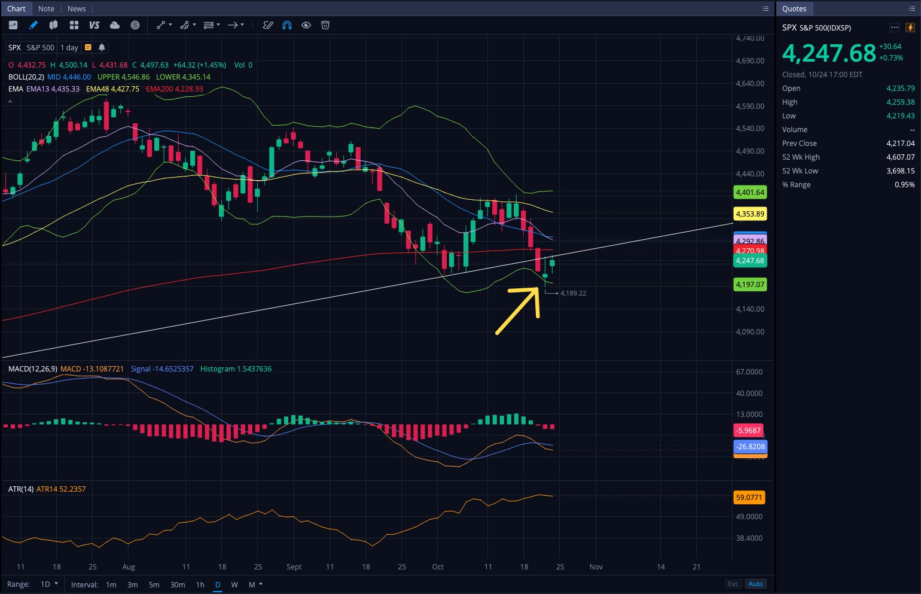Image resolution: width=921 pixels, height=594 pixels.
Task: Switch to the News tab
Action: pos(77,9)
